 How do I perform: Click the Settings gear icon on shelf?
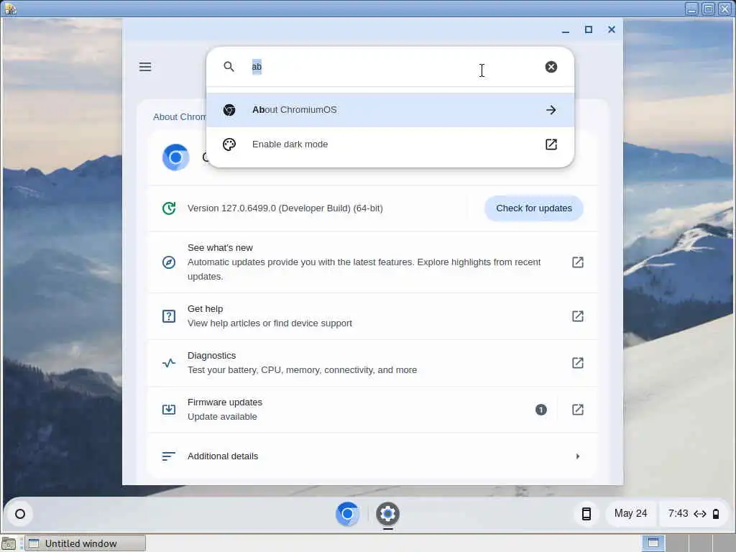tap(387, 514)
